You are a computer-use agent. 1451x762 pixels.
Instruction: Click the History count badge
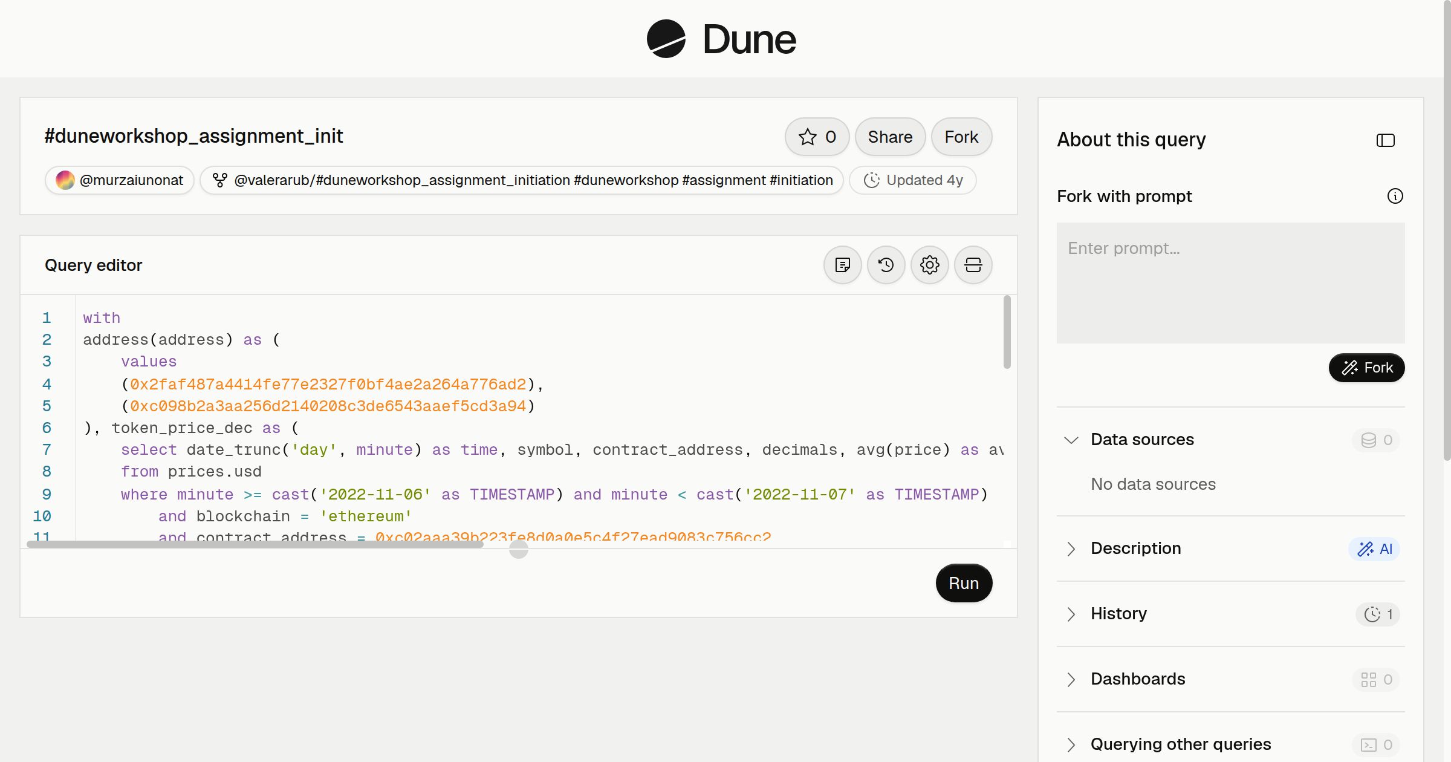(x=1378, y=614)
